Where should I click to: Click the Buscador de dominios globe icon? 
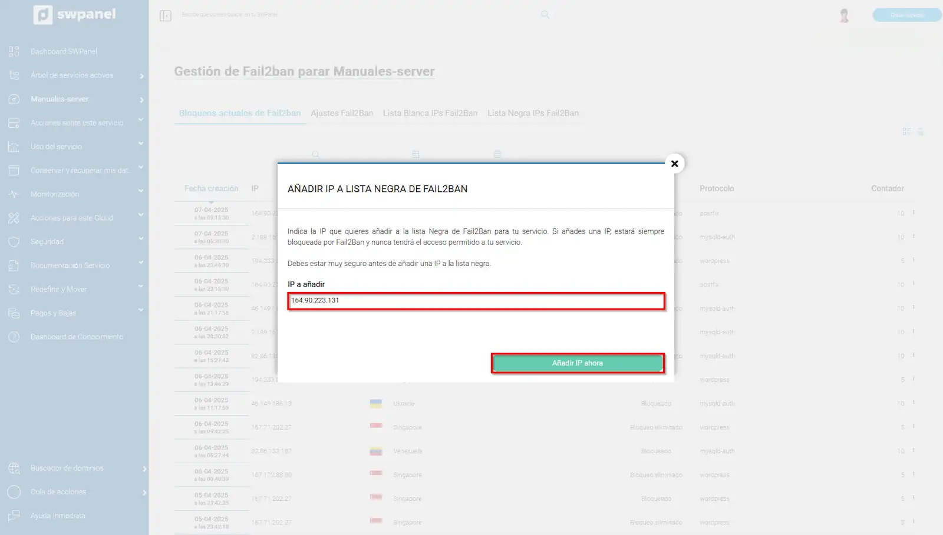(14, 468)
